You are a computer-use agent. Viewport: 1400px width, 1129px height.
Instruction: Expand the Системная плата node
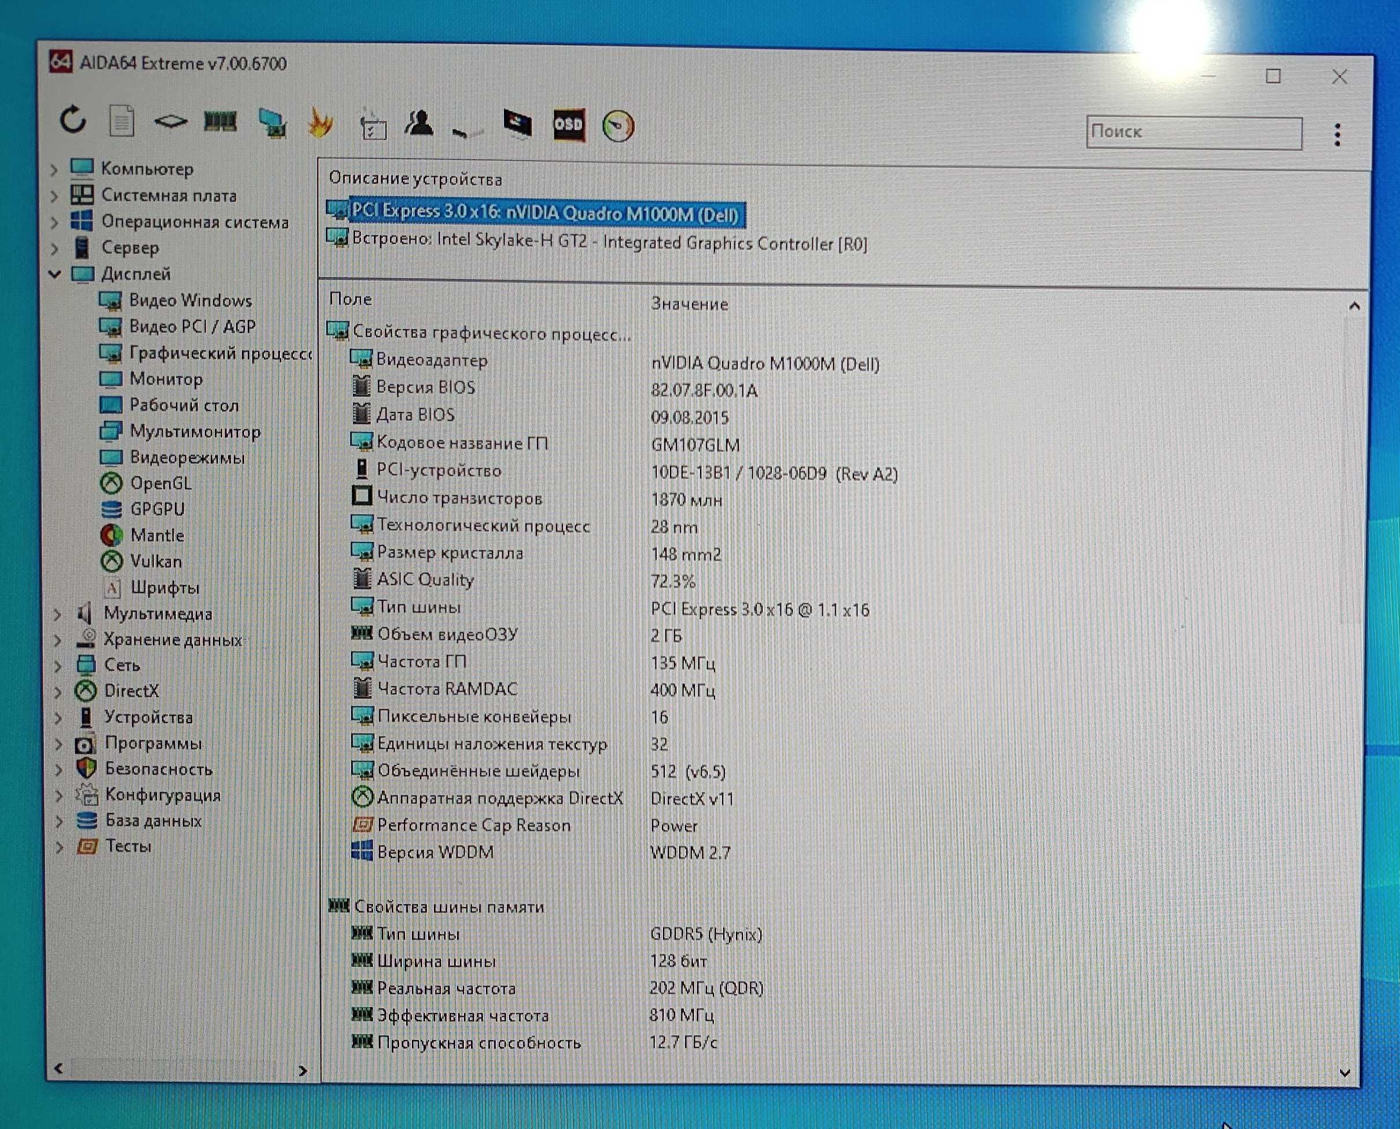click(54, 195)
